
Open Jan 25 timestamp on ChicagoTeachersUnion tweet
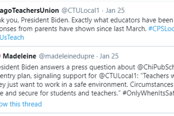coord(115,11)
